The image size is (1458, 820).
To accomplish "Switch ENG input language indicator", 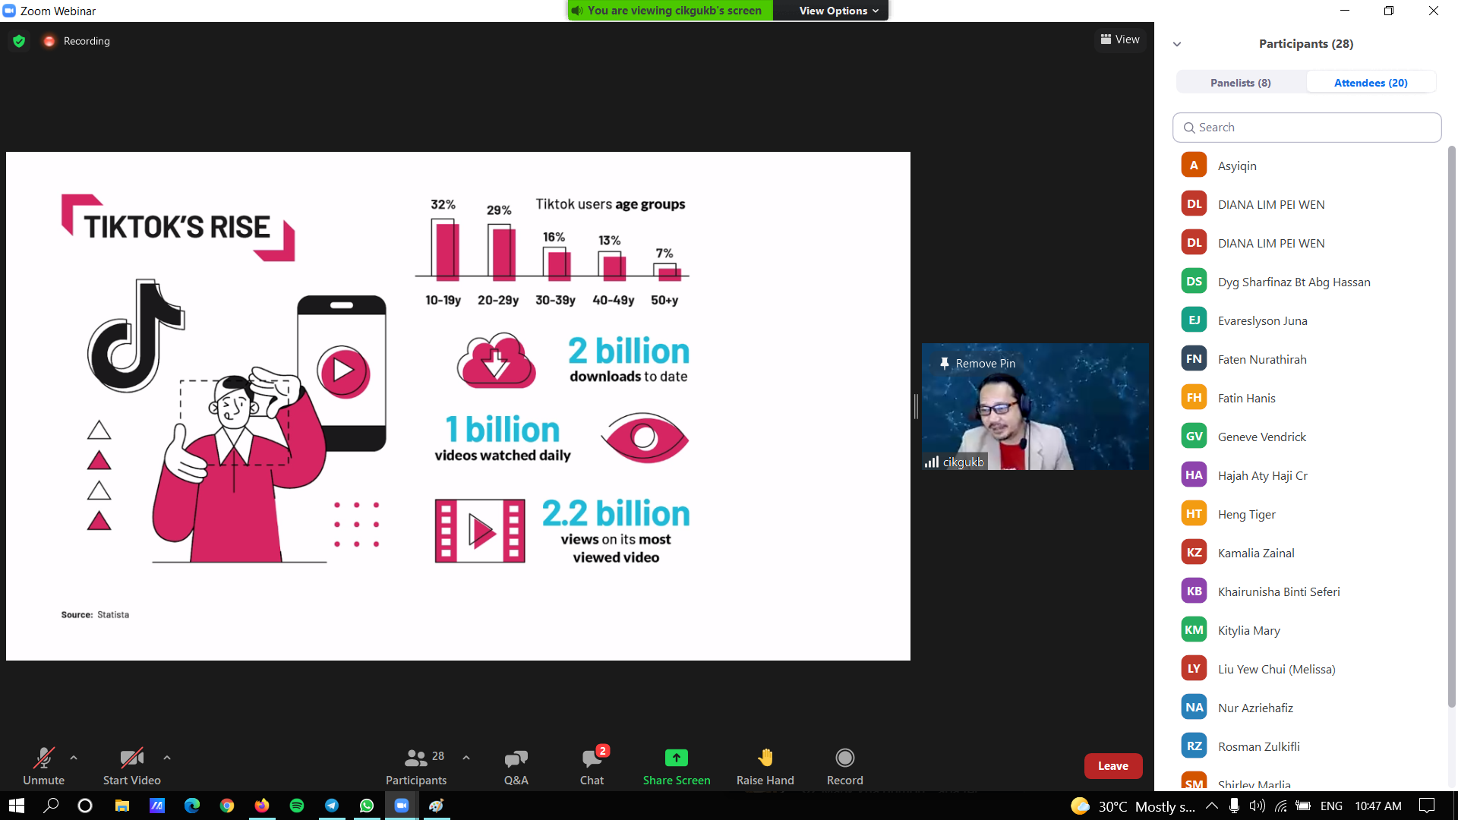I will point(1331,806).
